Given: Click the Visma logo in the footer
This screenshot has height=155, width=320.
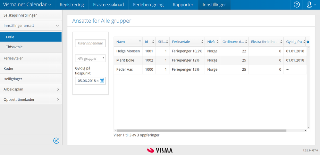Looking at the screenshot, I should [160, 150].
